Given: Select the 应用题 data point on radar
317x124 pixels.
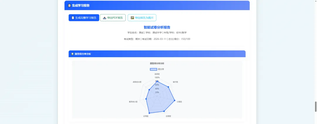Looking at the screenshot, I should pos(164,111).
